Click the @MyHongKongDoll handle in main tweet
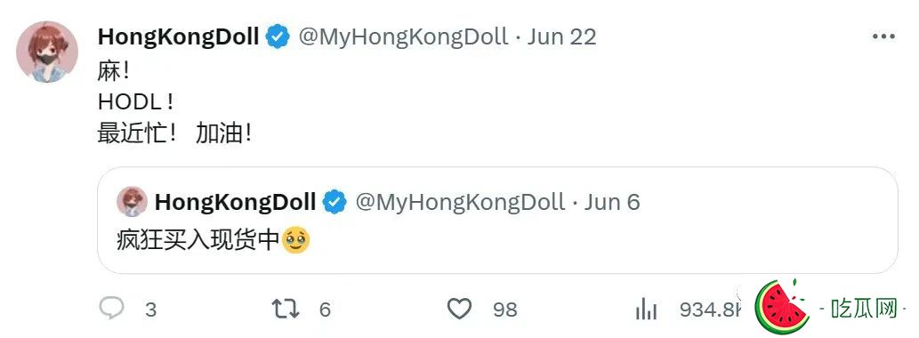The image size is (919, 338). 403,36
